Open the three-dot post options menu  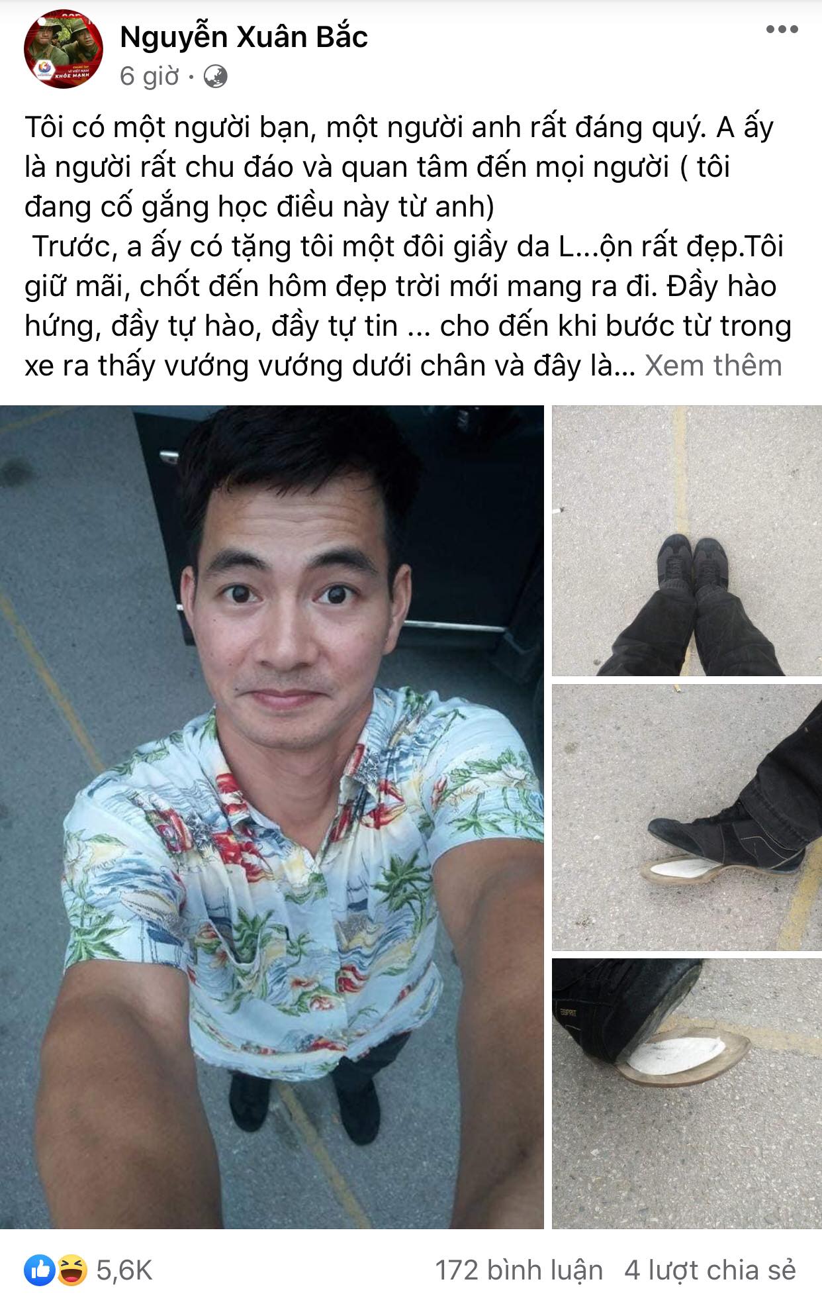(782, 29)
